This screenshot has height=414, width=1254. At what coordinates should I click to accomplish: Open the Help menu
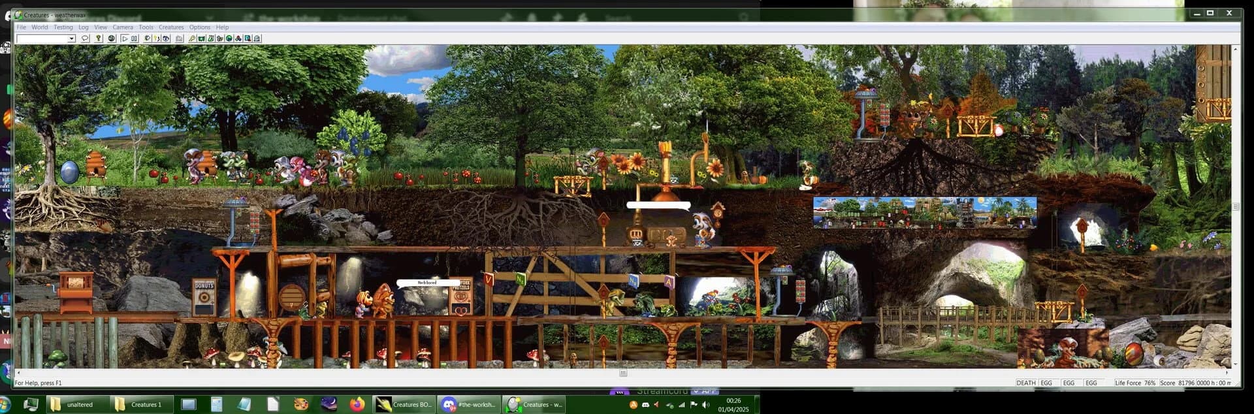222,27
